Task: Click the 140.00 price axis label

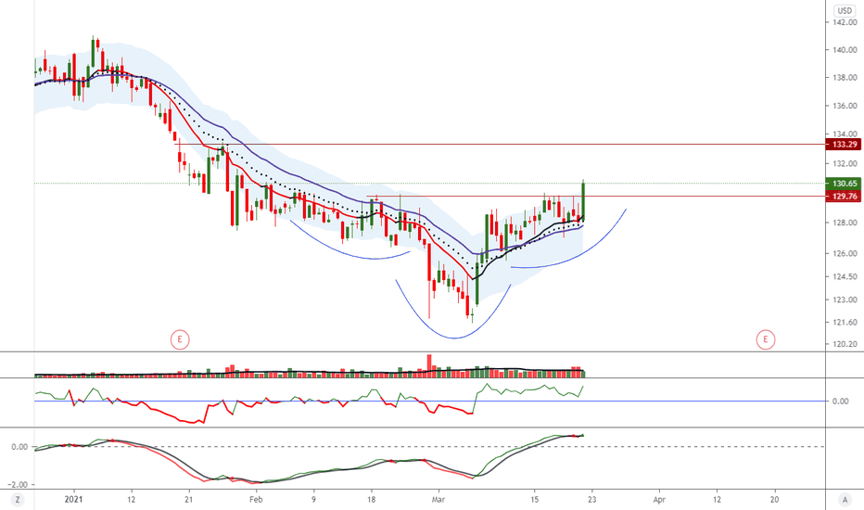Action: coord(845,50)
